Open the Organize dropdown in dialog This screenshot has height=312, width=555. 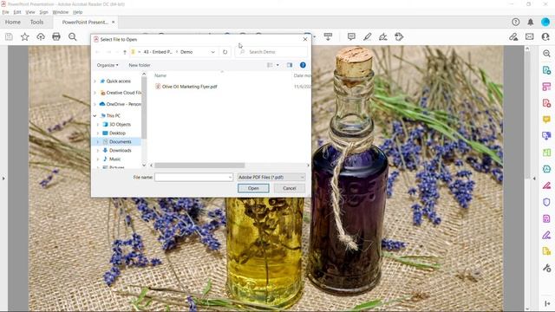[108, 65]
